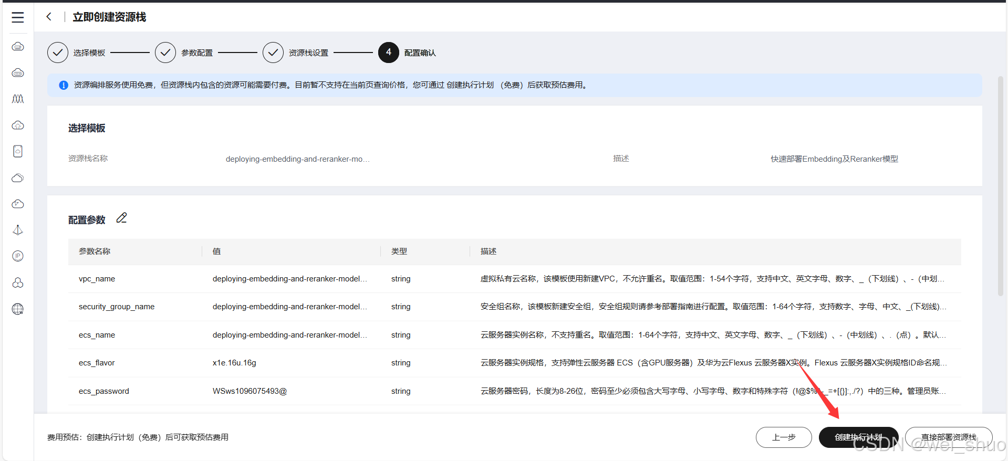Open the globe domain sidebar icon
Screen dimensions: 1008x461
(18, 309)
